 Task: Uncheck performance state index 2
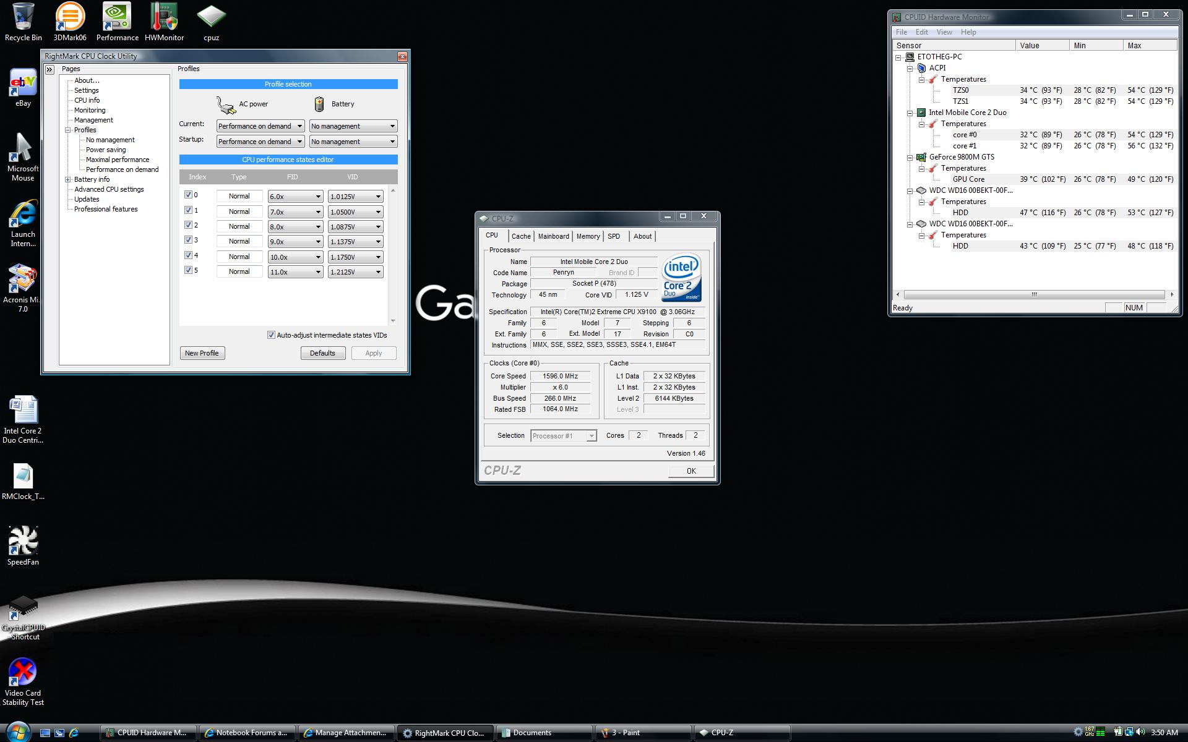click(189, 225)
